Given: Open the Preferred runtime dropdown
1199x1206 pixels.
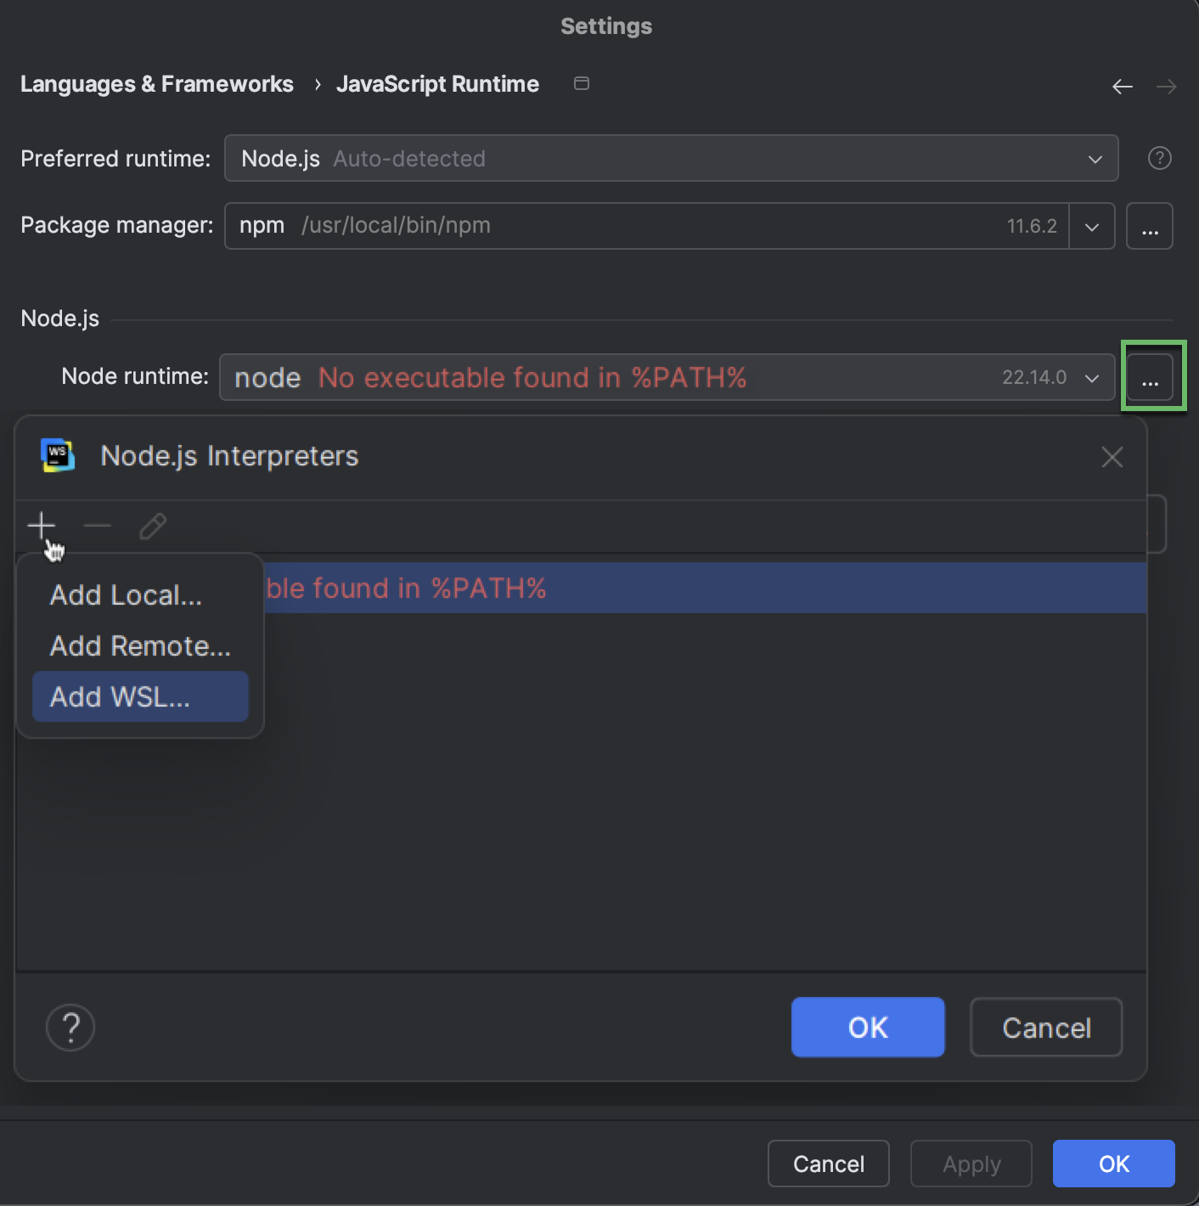Looking at the screenshot, I should tap(1095, 158).
